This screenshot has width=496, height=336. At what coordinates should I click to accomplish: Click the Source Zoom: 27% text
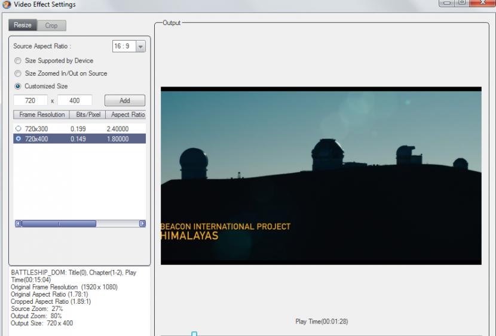click(x=36, y=309)
